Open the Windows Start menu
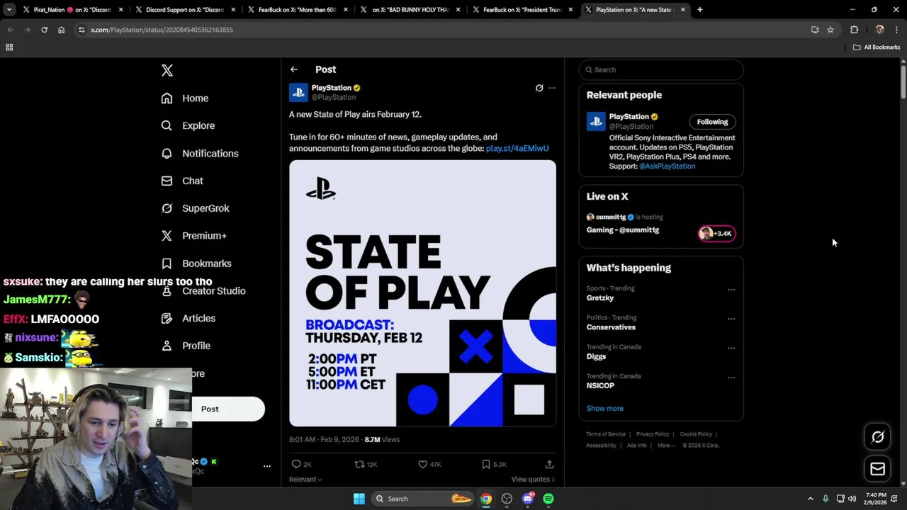The height and width of the screenshot is (510, 907). tap(359, 499)
